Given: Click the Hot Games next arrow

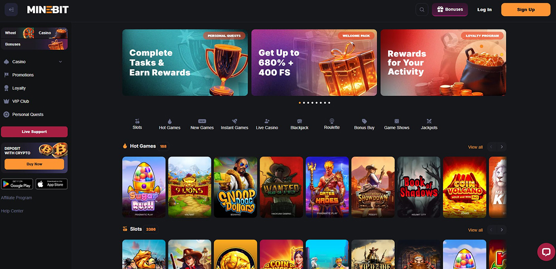Looking at the screenshot, I should click(x=502, y=147).
